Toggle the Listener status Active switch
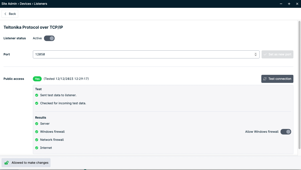Screen dimensions: 301x170 click(x=49, y=38)
